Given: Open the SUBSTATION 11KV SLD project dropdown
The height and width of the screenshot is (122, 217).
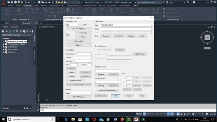Looking at the screenshot, I should coord(17,35).
